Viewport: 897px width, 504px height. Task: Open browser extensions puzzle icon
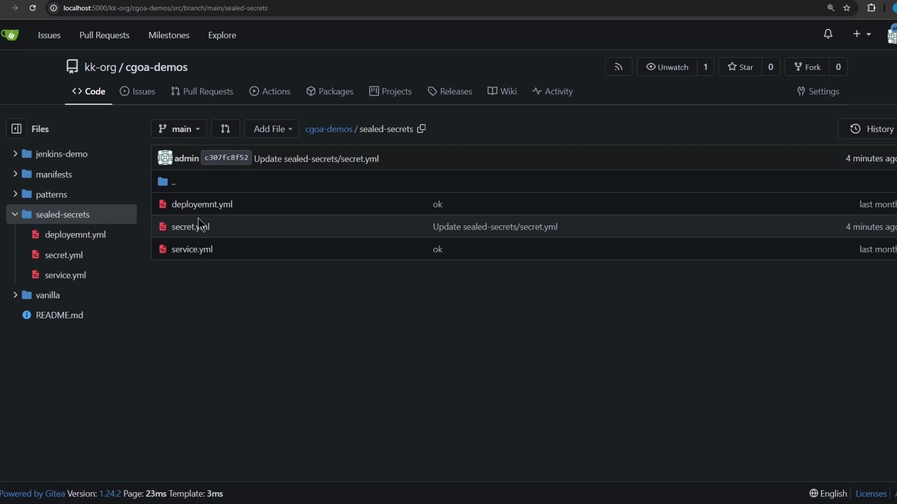tap(871, 8)
